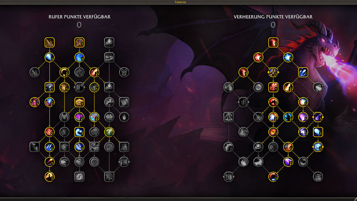The height and width of the screenshot is (201, 357).
Task: Select the gold chevron rank-insignia talent node
Action: tap(79, 102)
